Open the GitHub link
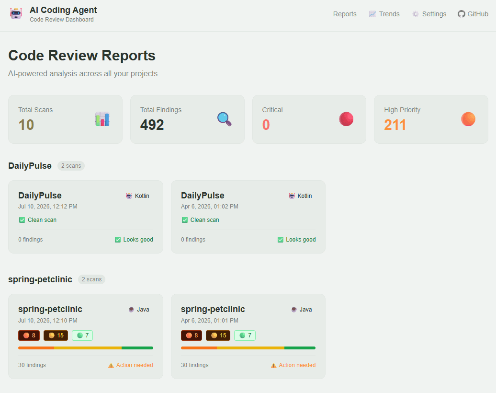 [473, 14]
